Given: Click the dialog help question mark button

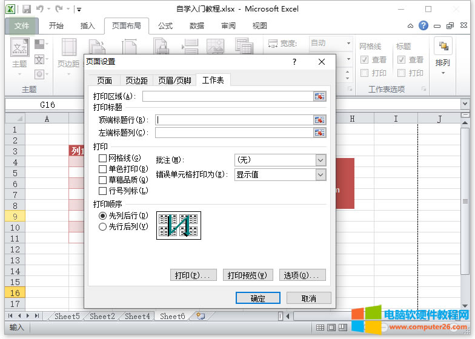Looking at the screenshot, I should [x=294, y=62].
